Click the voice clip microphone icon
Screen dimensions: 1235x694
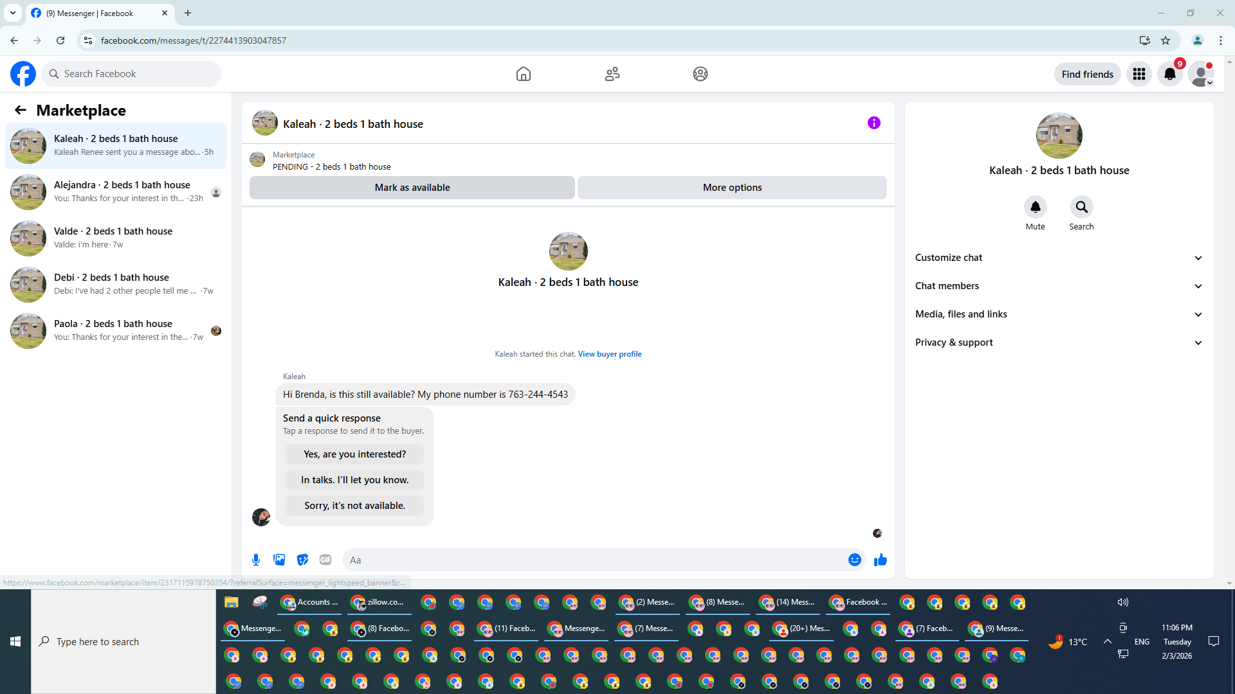[x=256, y=560]
